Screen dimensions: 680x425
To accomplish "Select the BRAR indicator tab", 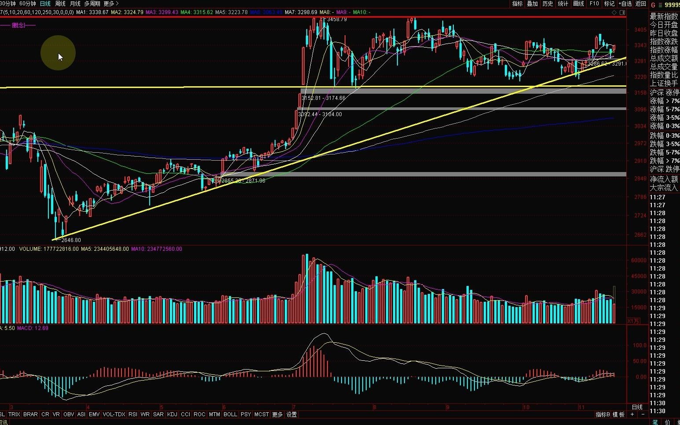I will pos(30,414).
